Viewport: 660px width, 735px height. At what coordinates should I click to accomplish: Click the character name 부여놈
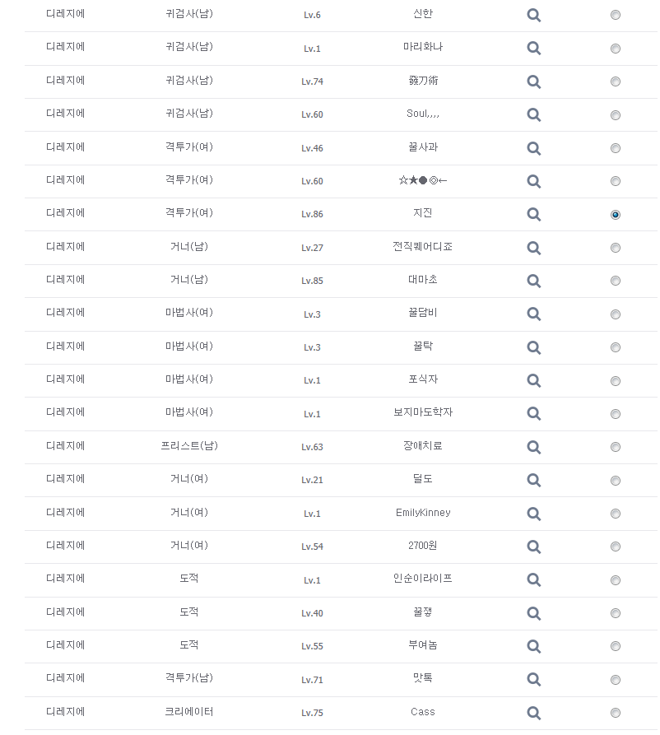[423, 645]
